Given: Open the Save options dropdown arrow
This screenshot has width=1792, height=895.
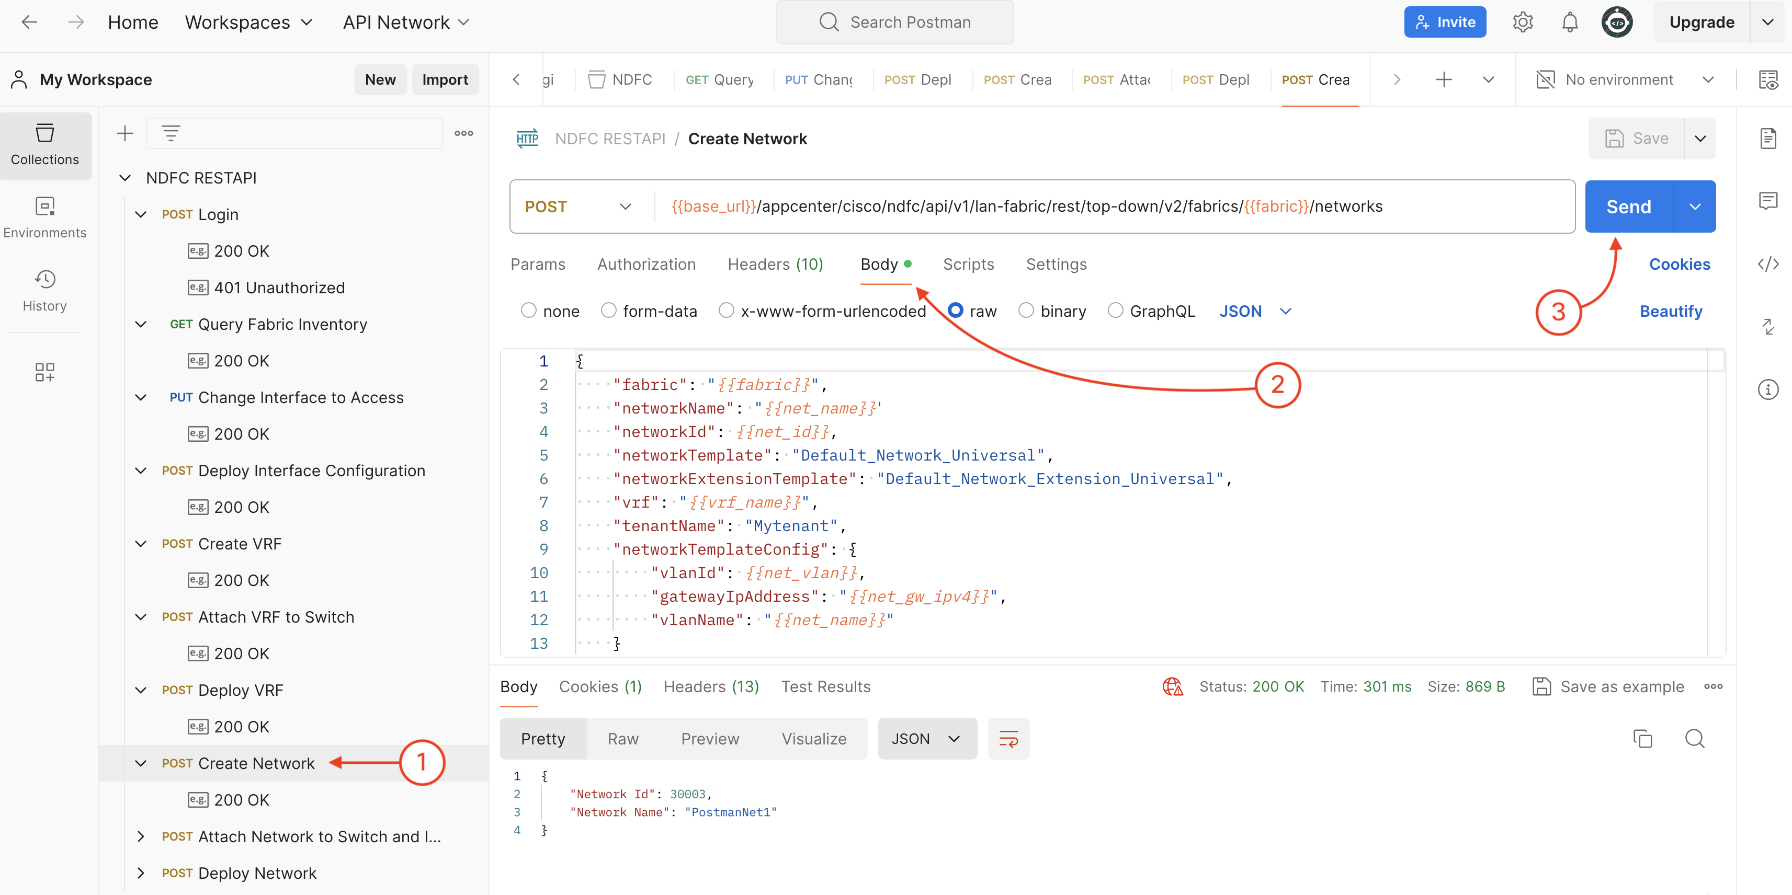Looking at the screenshot, I should coord(1700,139).
